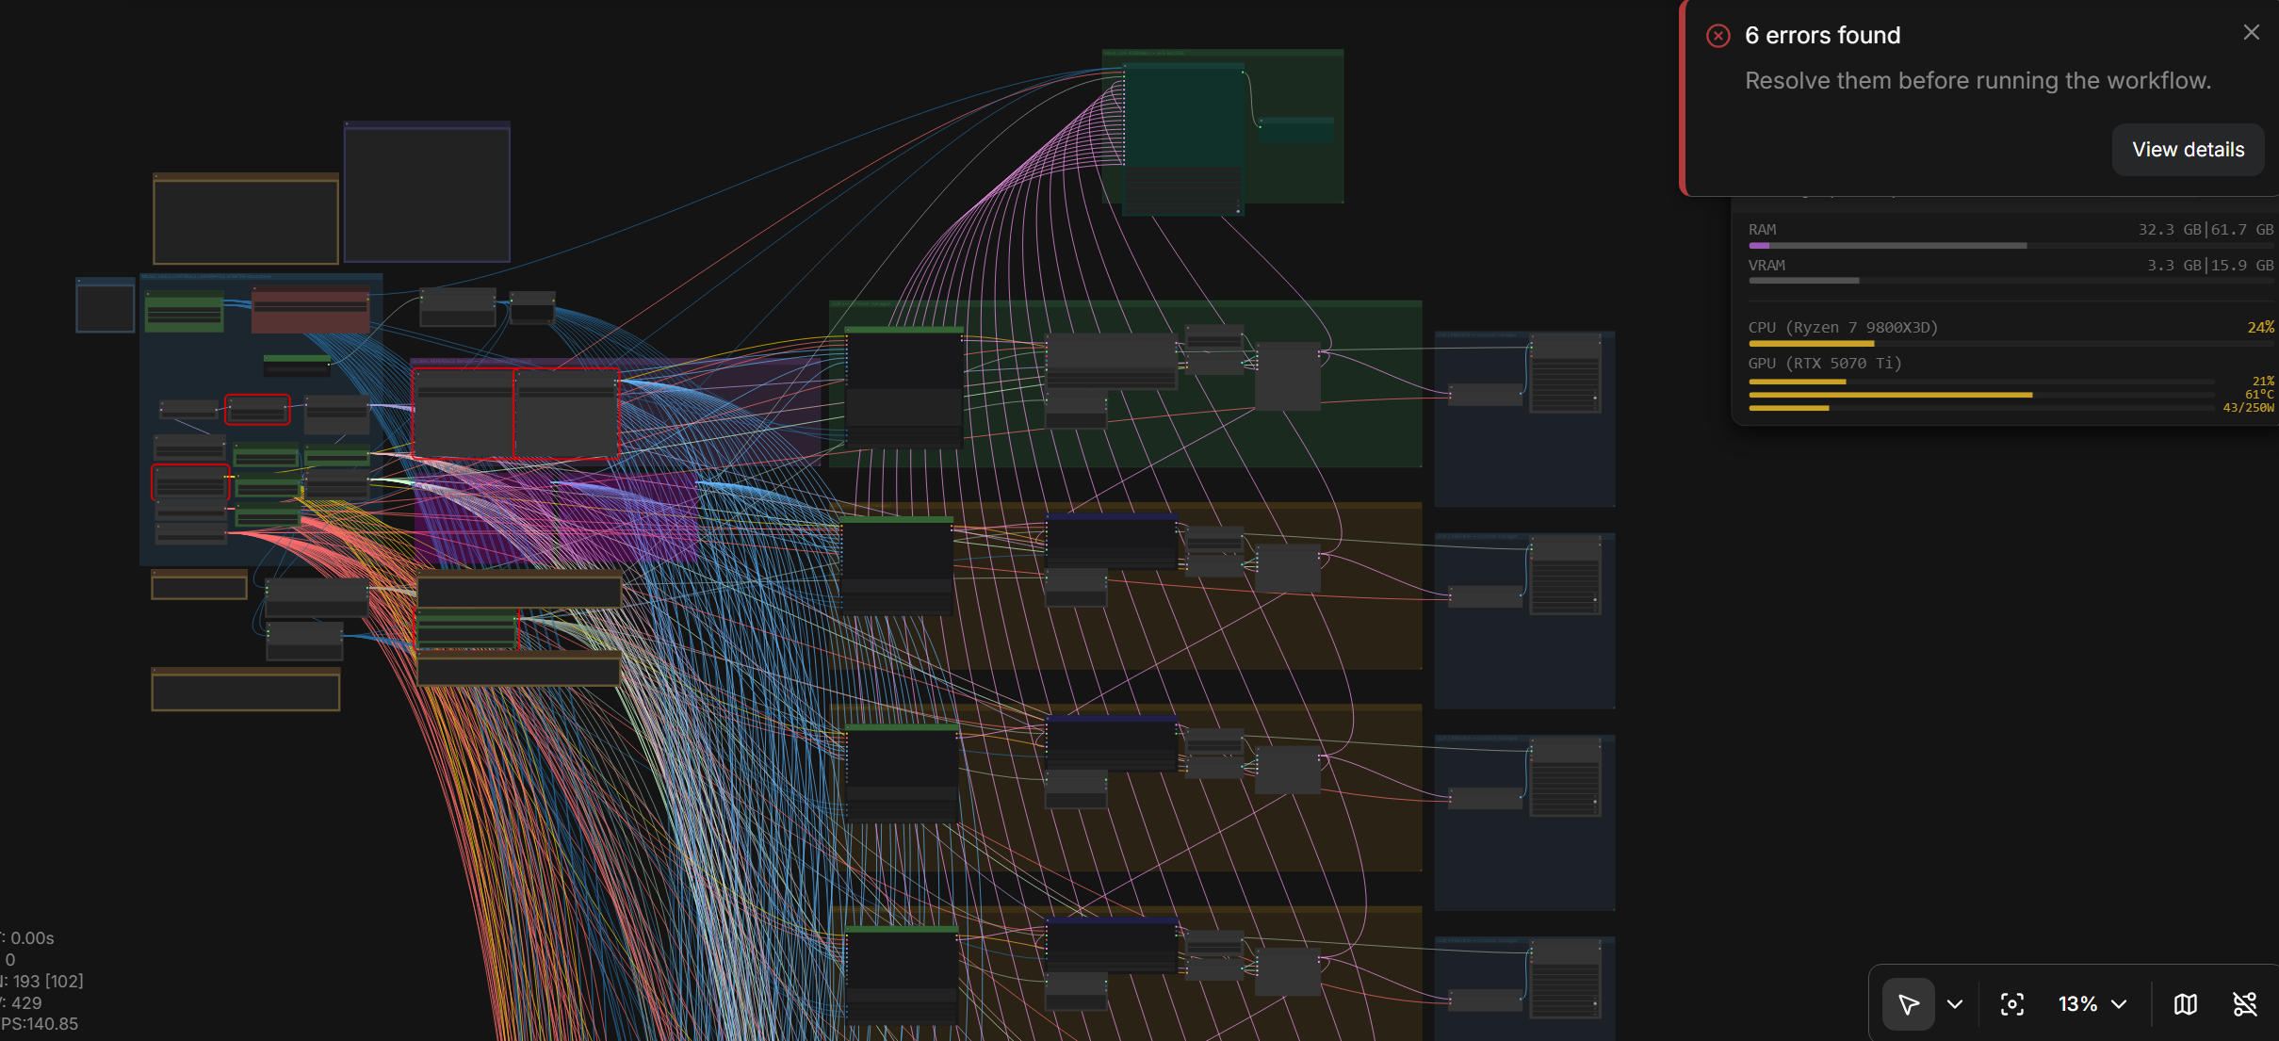
Task: Dismiss the errors found notification
Action: click(2251, 33)
